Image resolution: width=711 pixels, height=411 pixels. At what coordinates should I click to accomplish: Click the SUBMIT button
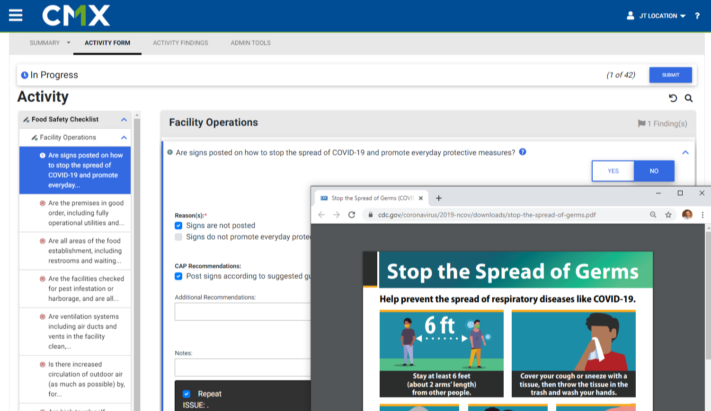pos(670,75)
